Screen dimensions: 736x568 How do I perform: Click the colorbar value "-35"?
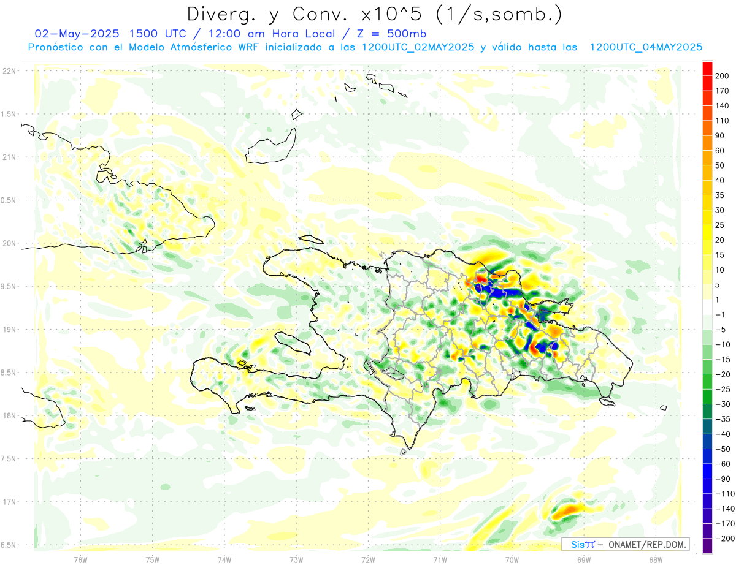723,420
